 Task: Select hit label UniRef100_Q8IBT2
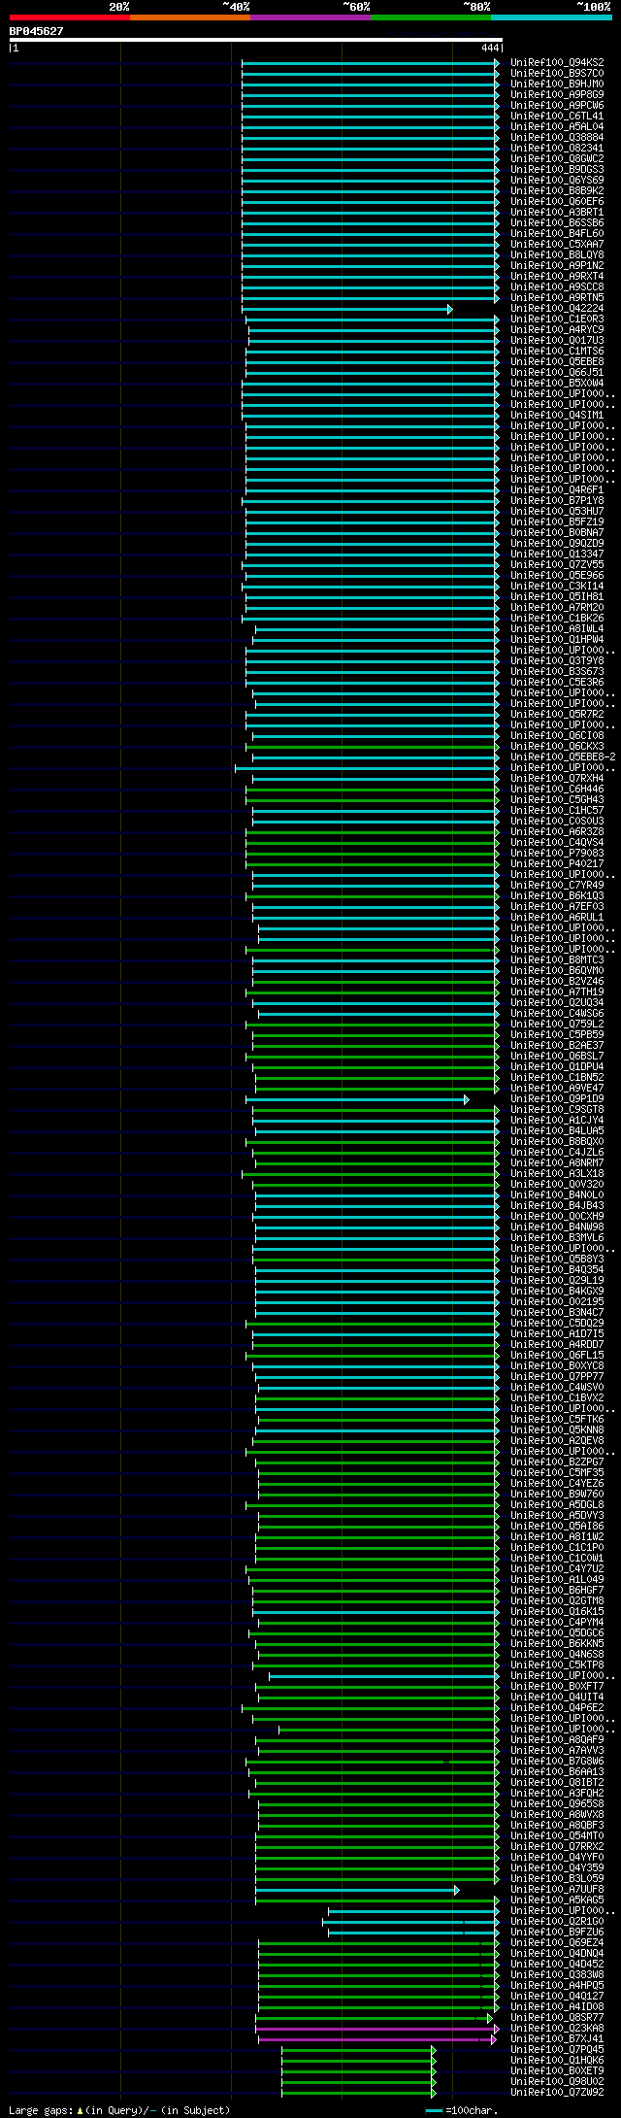click(557, 1782)
